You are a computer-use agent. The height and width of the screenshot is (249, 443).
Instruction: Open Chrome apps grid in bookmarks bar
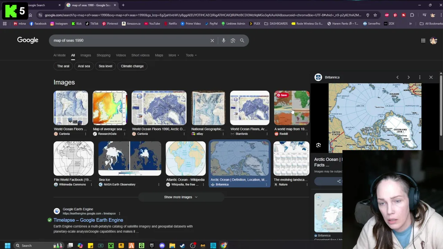4,24
